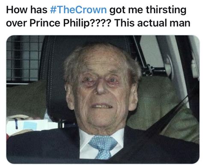Click the phrase "This actual man"
Viewport: 203px width, 166px height.
point(152,23)
